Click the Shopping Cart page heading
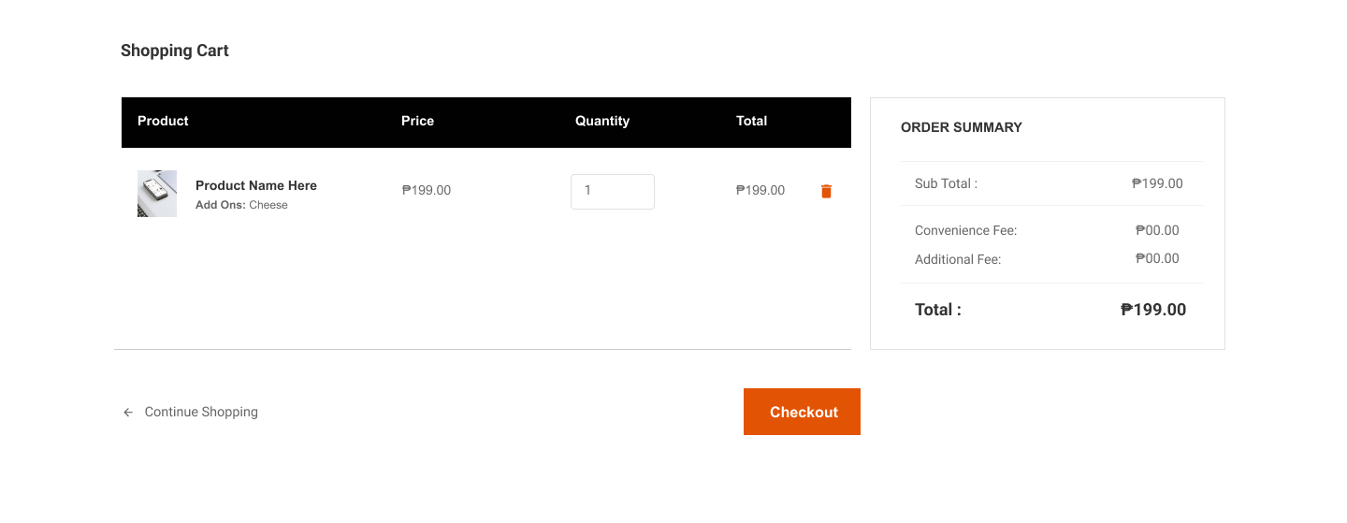 pyautogui.click(x=175, y=51)
